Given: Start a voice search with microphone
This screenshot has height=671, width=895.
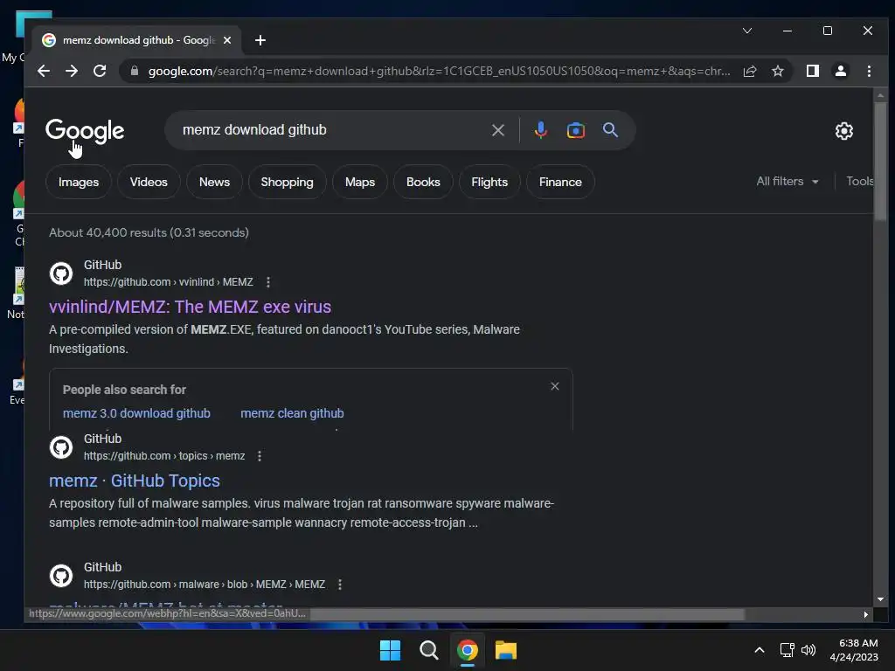Looking at the screenshot, I should coord(540,130).
